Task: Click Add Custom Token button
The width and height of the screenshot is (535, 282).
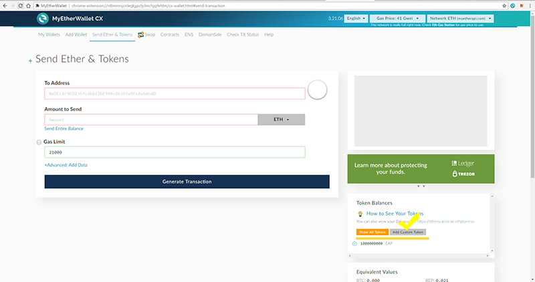Action: (408, 232)
